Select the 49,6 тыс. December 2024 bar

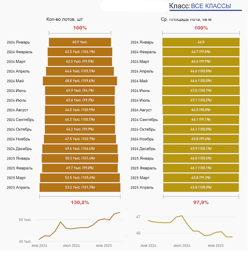tap(80, 149)
